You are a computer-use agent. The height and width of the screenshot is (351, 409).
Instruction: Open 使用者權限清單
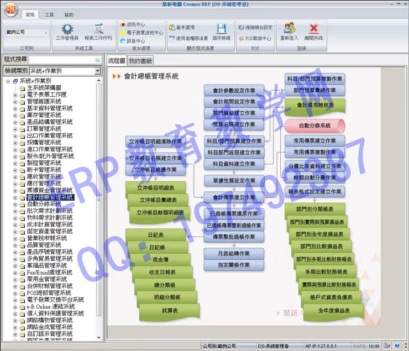(x=188, y=38)
